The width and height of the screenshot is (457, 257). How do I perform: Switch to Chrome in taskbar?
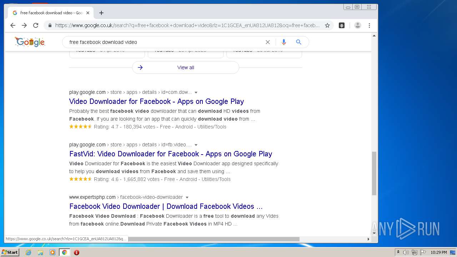click(64, 252)
